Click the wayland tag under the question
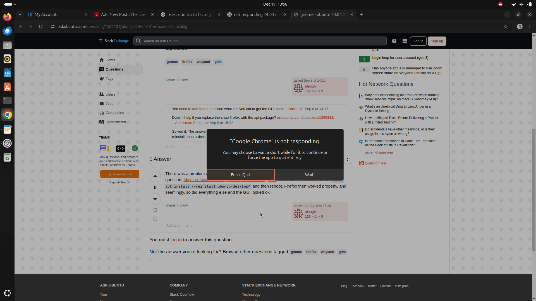Image resolution: width=536 pixels, height=301 pixels. (203, 62)
